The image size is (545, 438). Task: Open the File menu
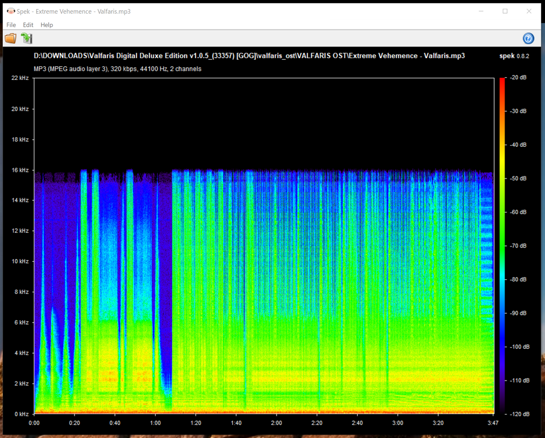[x=11, y=25]
